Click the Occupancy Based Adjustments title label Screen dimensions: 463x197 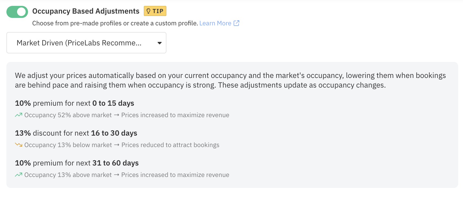point(86,11)
